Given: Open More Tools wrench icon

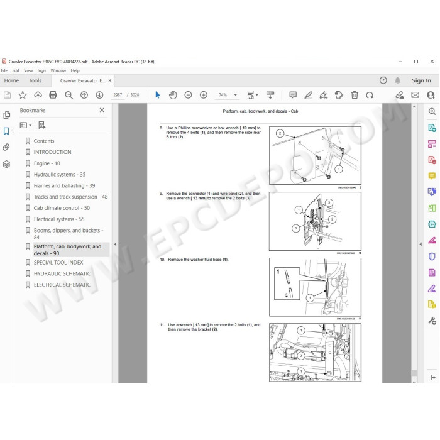Looking at the screenshot, I should pos(432,321).
